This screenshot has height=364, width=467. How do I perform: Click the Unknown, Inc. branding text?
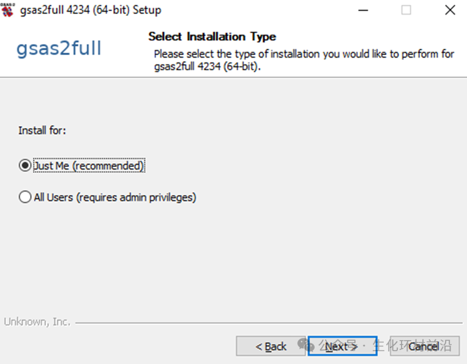tap(37, 322)
